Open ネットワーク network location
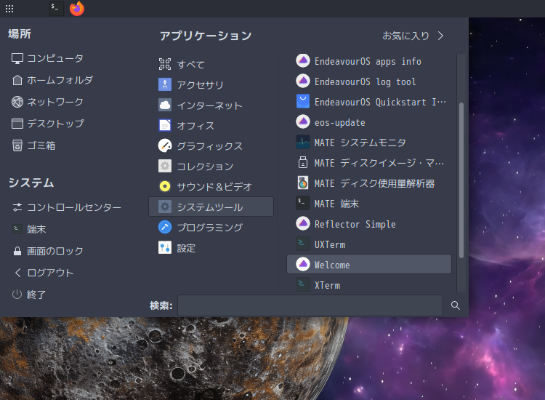Screen dimensions: 545x400 (x=47, y=102)
